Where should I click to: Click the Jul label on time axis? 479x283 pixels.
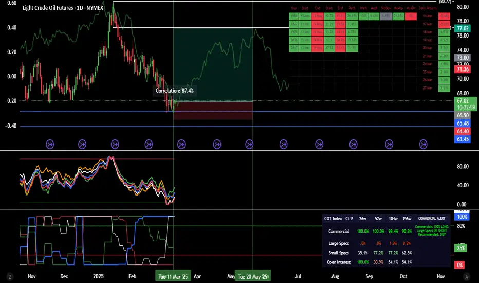298,277
